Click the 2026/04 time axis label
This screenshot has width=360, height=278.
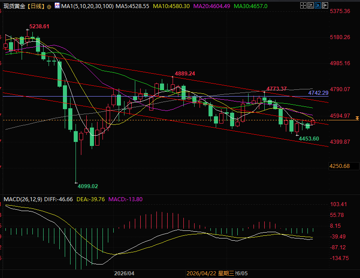[x=124, y=274]
